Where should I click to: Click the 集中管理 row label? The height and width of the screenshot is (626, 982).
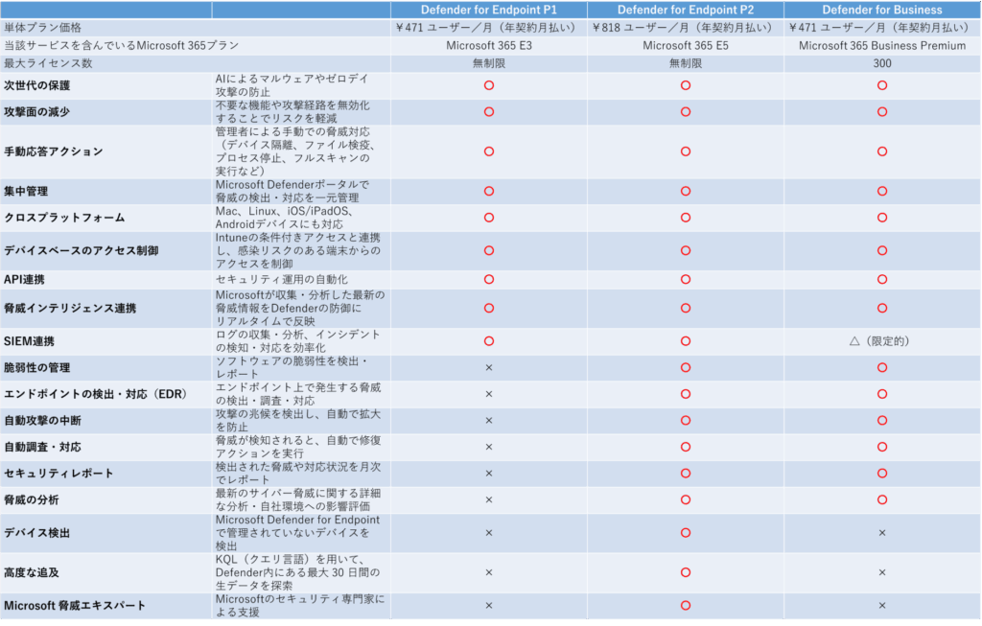26,191
